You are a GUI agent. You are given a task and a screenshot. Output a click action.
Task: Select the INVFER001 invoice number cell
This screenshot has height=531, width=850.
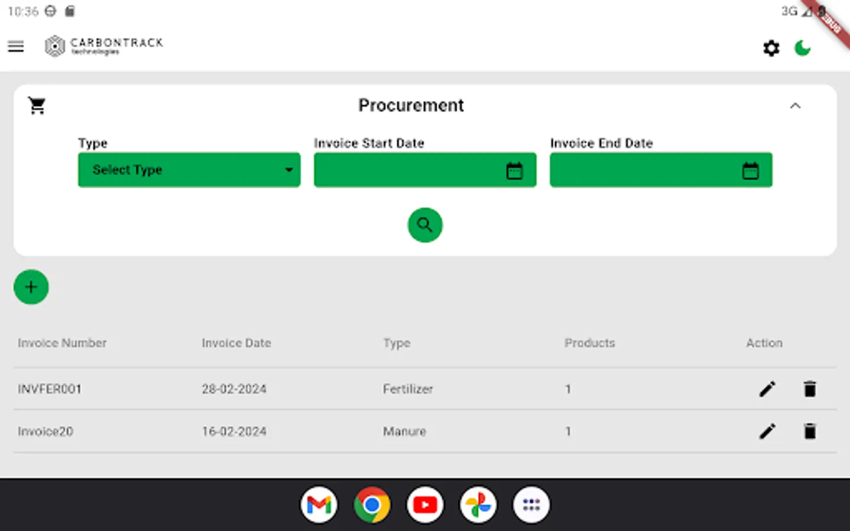click(x=50, y=389)
